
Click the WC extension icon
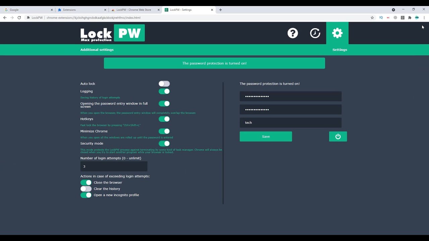[388, 18]
